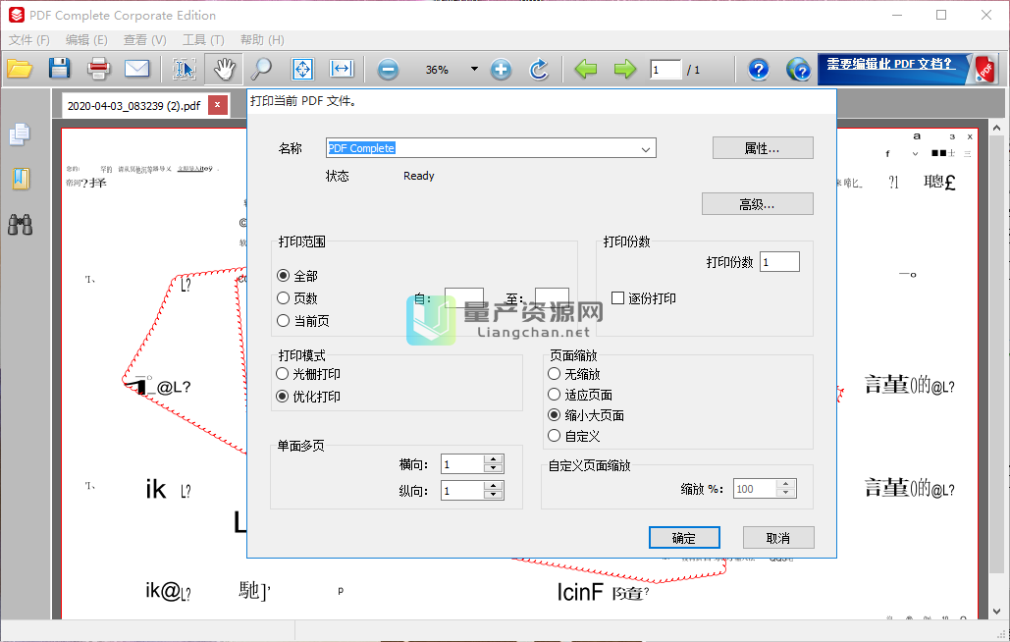1010x642 pixels.
Task: Switch to 2020-04-03_083239 (2).pdf tab
Action: (x=133, y=106)
